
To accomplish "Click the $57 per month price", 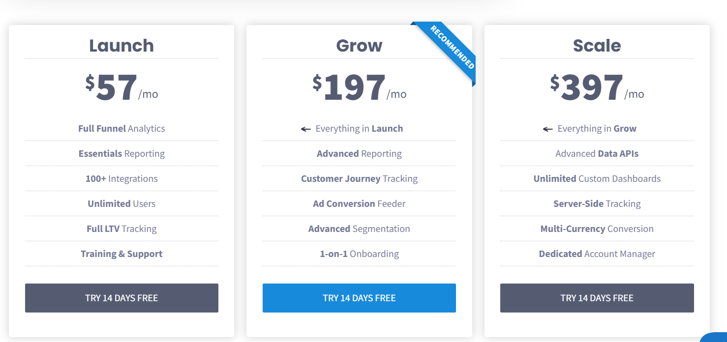I will (121, 89).
